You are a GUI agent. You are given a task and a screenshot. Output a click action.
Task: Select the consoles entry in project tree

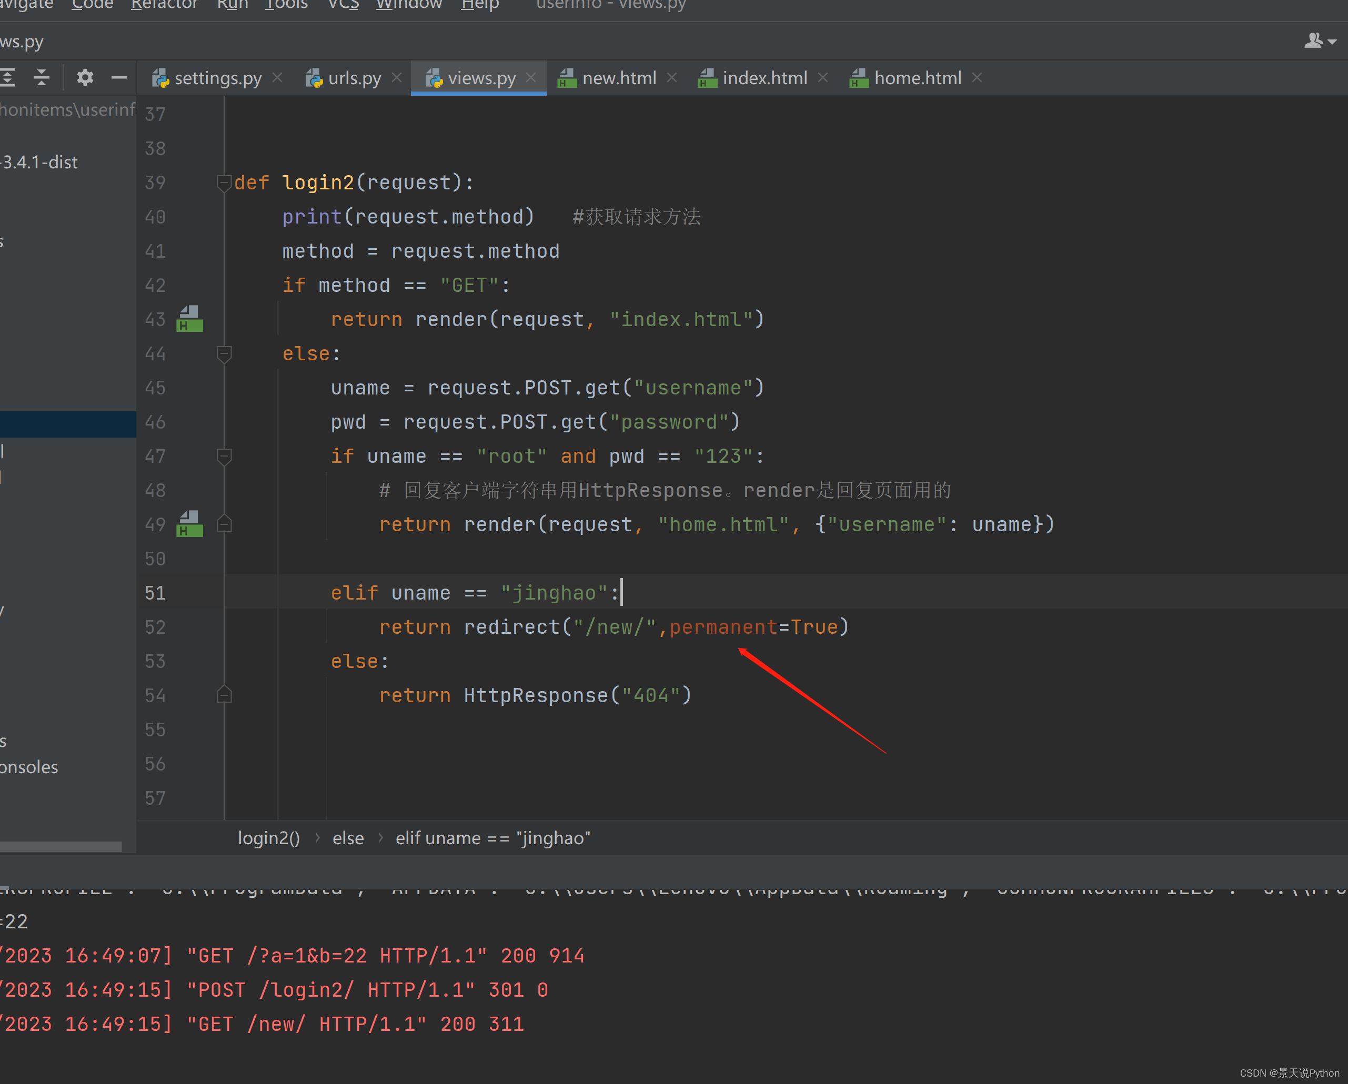click(29, 767)
